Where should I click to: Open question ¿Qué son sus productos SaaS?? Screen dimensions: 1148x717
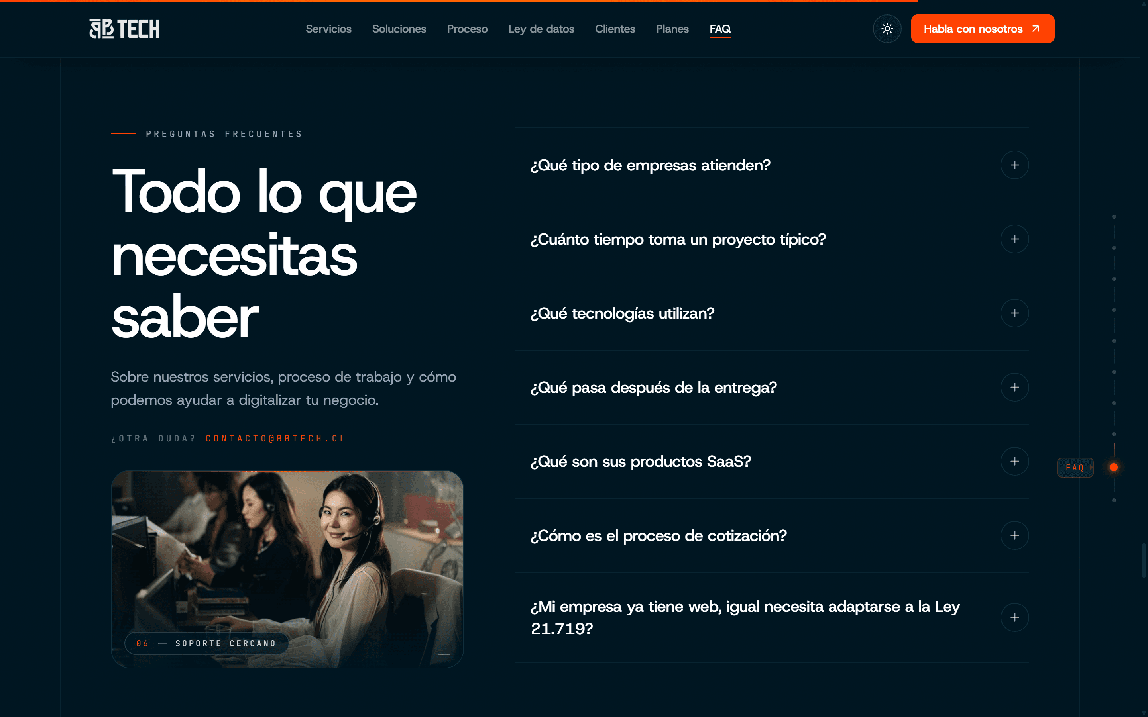[641, 461]
